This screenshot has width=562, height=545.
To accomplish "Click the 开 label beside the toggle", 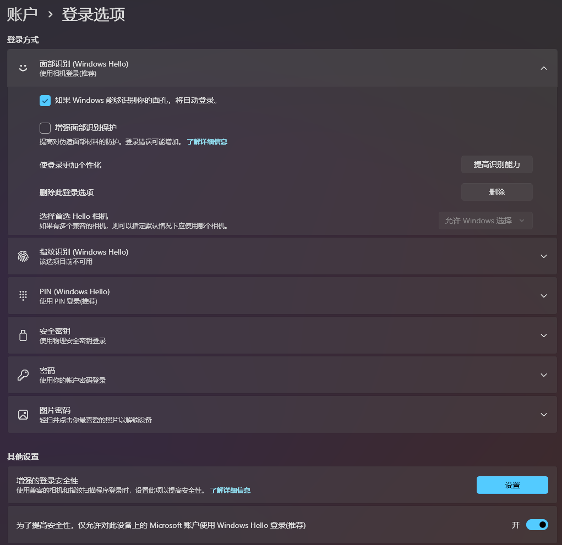I will [x=515, y=525].
